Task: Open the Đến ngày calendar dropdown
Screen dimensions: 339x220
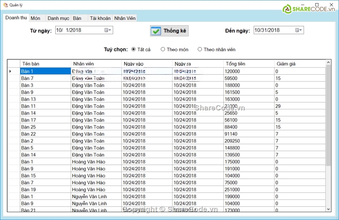Action: pos(299,30)
